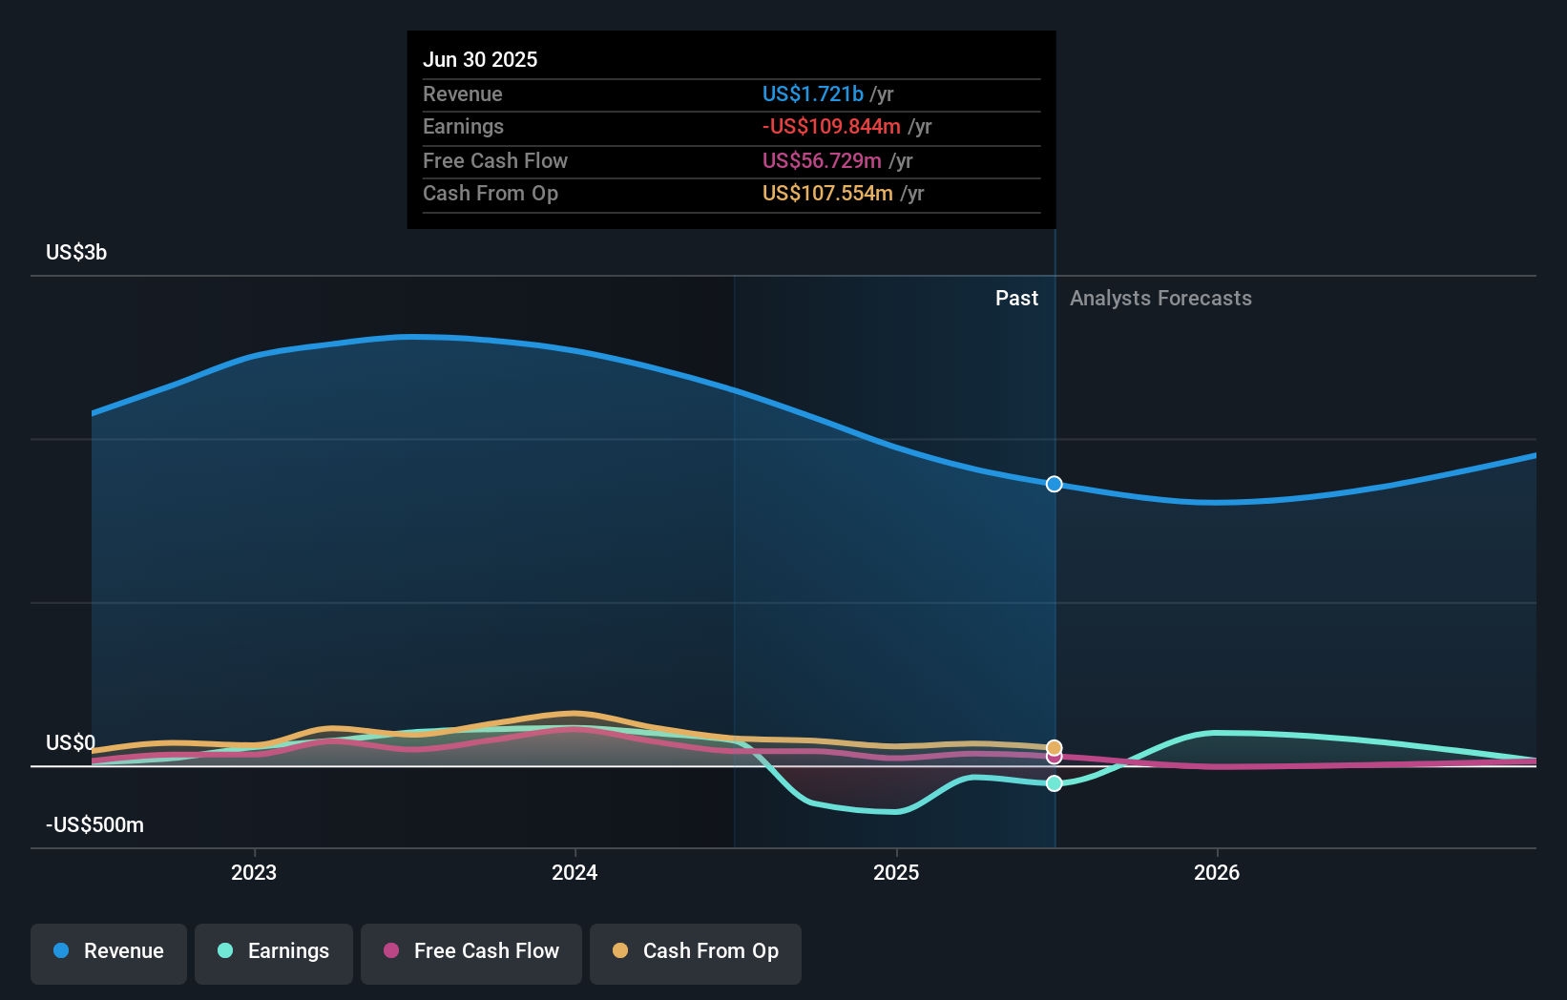Toggle the Earnings legend button
This screenshot has height=1000, width=1567.
click(x=274, y=953)
